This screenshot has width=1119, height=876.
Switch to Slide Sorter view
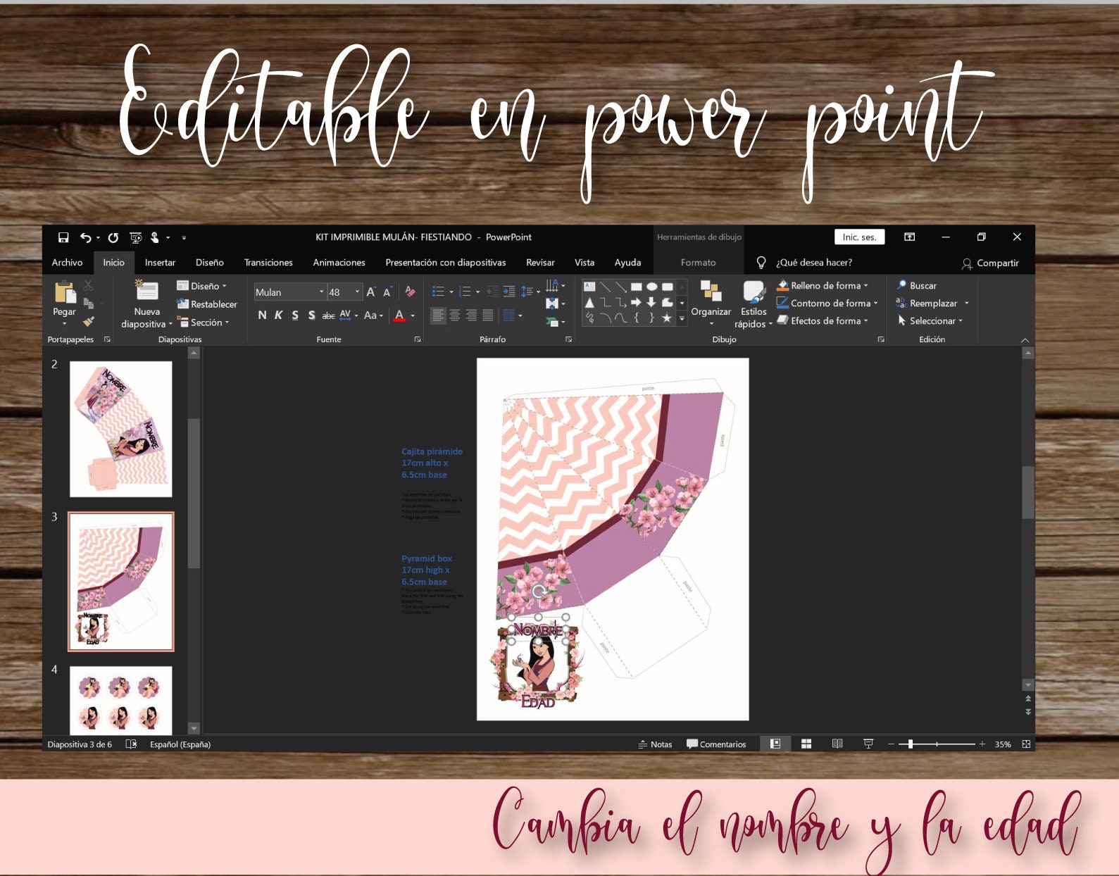[806, 744]
